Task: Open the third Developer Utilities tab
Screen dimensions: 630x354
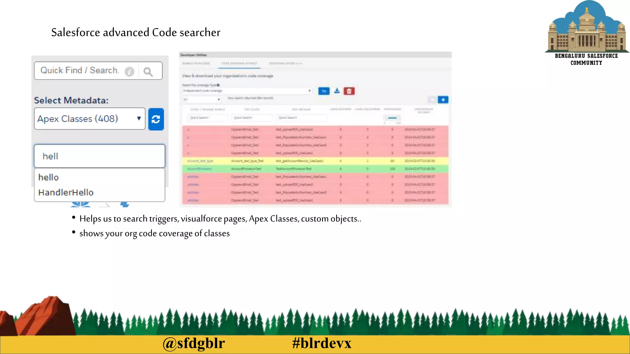Action: [x=285, y=63]
